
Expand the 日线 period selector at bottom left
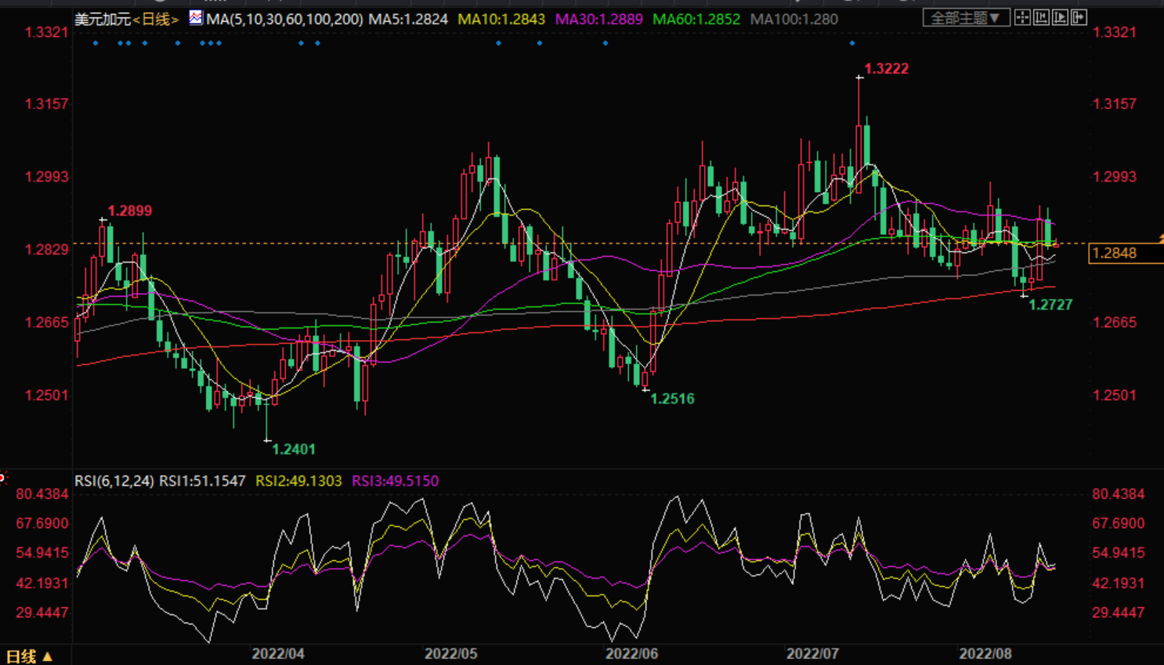pyautogui.click(x=29, y=656)
